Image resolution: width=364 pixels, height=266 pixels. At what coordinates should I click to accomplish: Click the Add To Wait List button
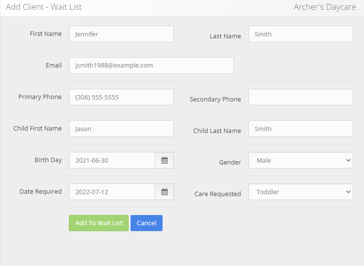[99, 223]
